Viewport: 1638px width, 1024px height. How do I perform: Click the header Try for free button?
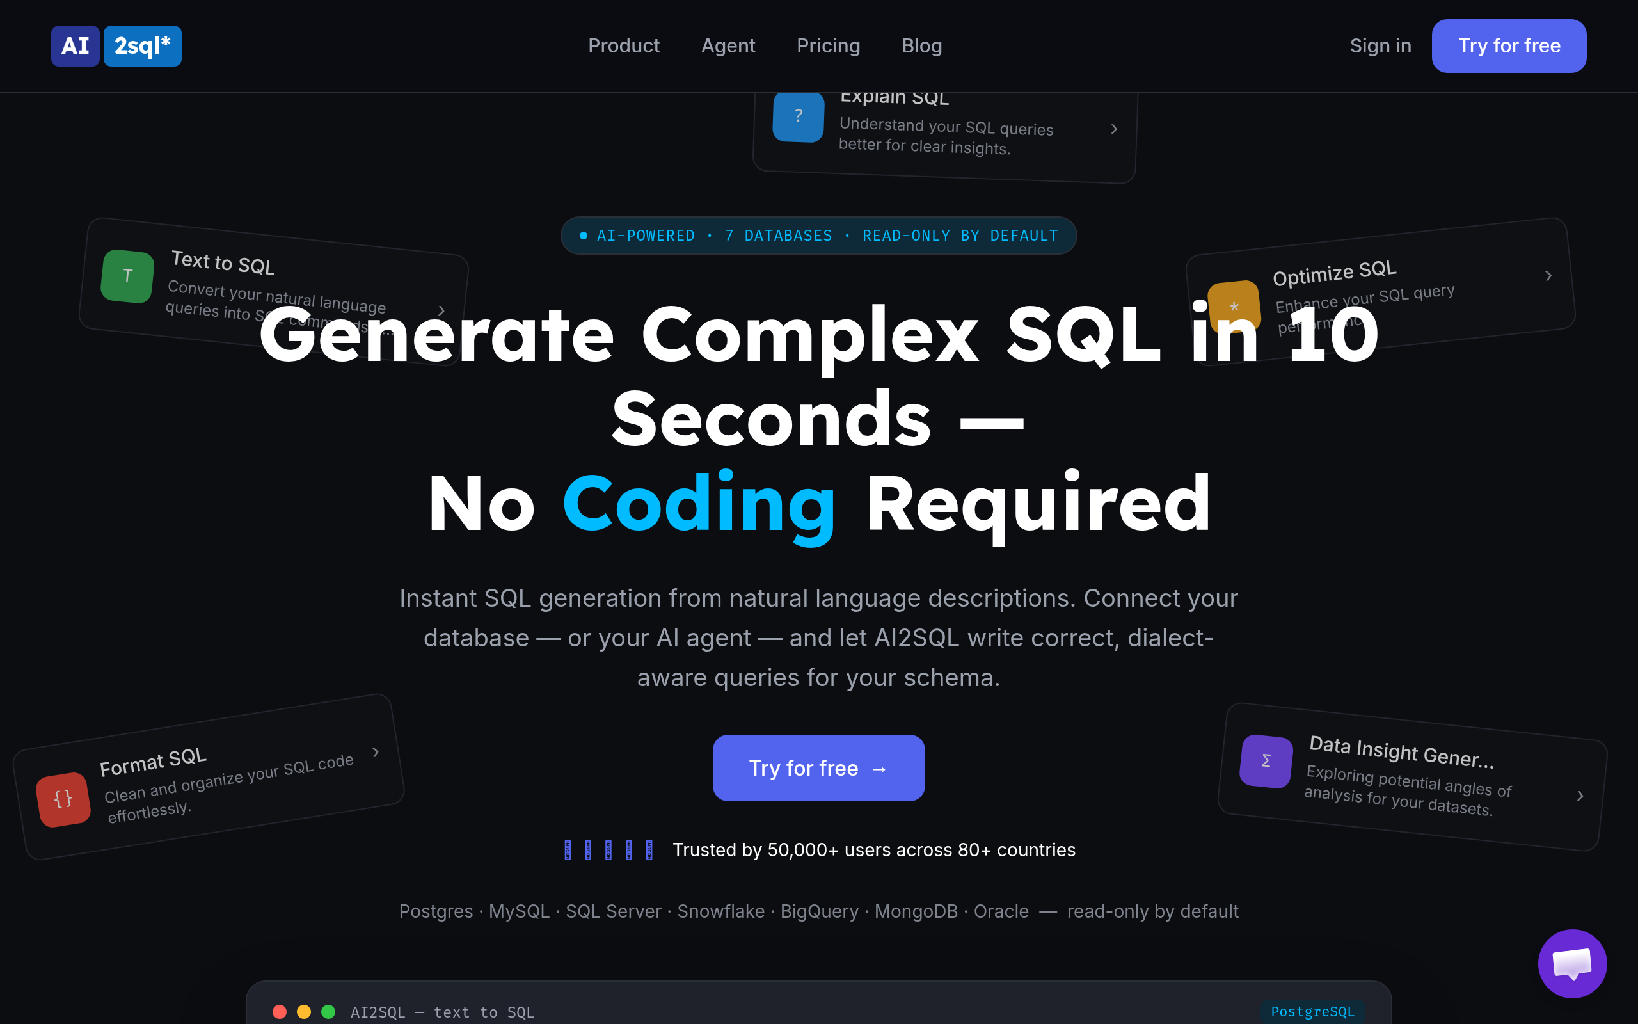(x=1509, y=45)
